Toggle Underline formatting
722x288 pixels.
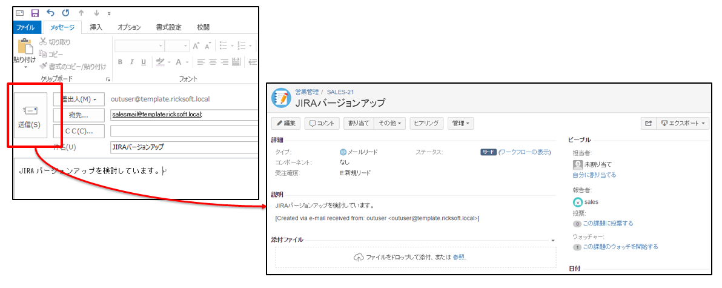pos(144,62)
